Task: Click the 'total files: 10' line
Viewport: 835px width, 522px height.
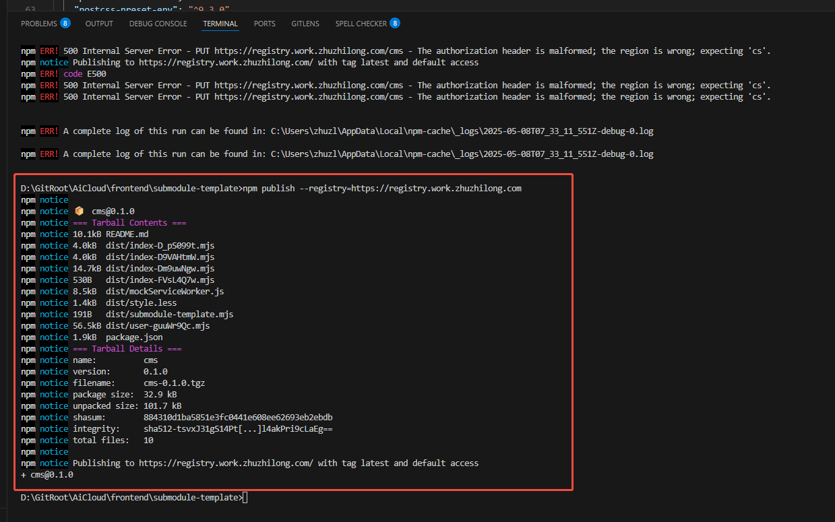Action: click(113, 441)
